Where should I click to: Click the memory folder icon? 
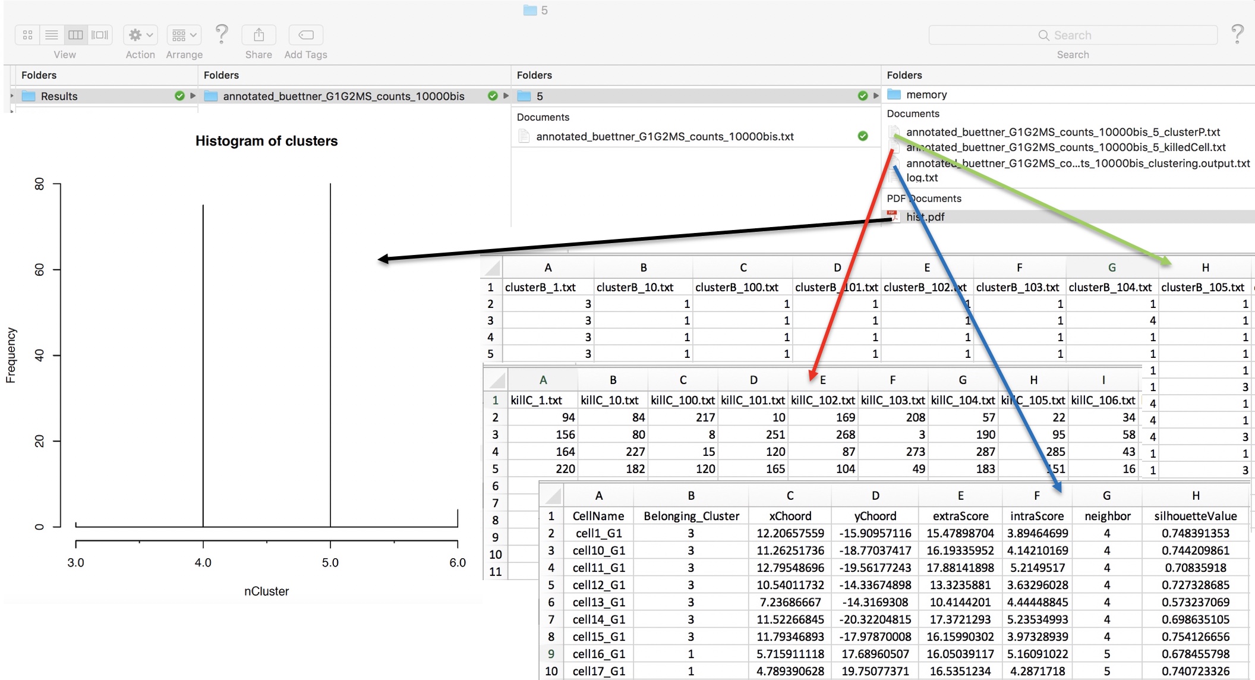(x=894, y=94)
